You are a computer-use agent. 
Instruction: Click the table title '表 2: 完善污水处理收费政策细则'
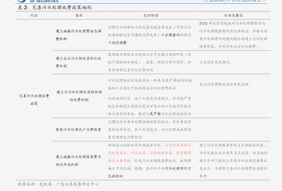(55, 8)
